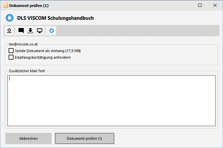
Task: Close the Dokument prüfen dialog
Action: pos(215,5)
